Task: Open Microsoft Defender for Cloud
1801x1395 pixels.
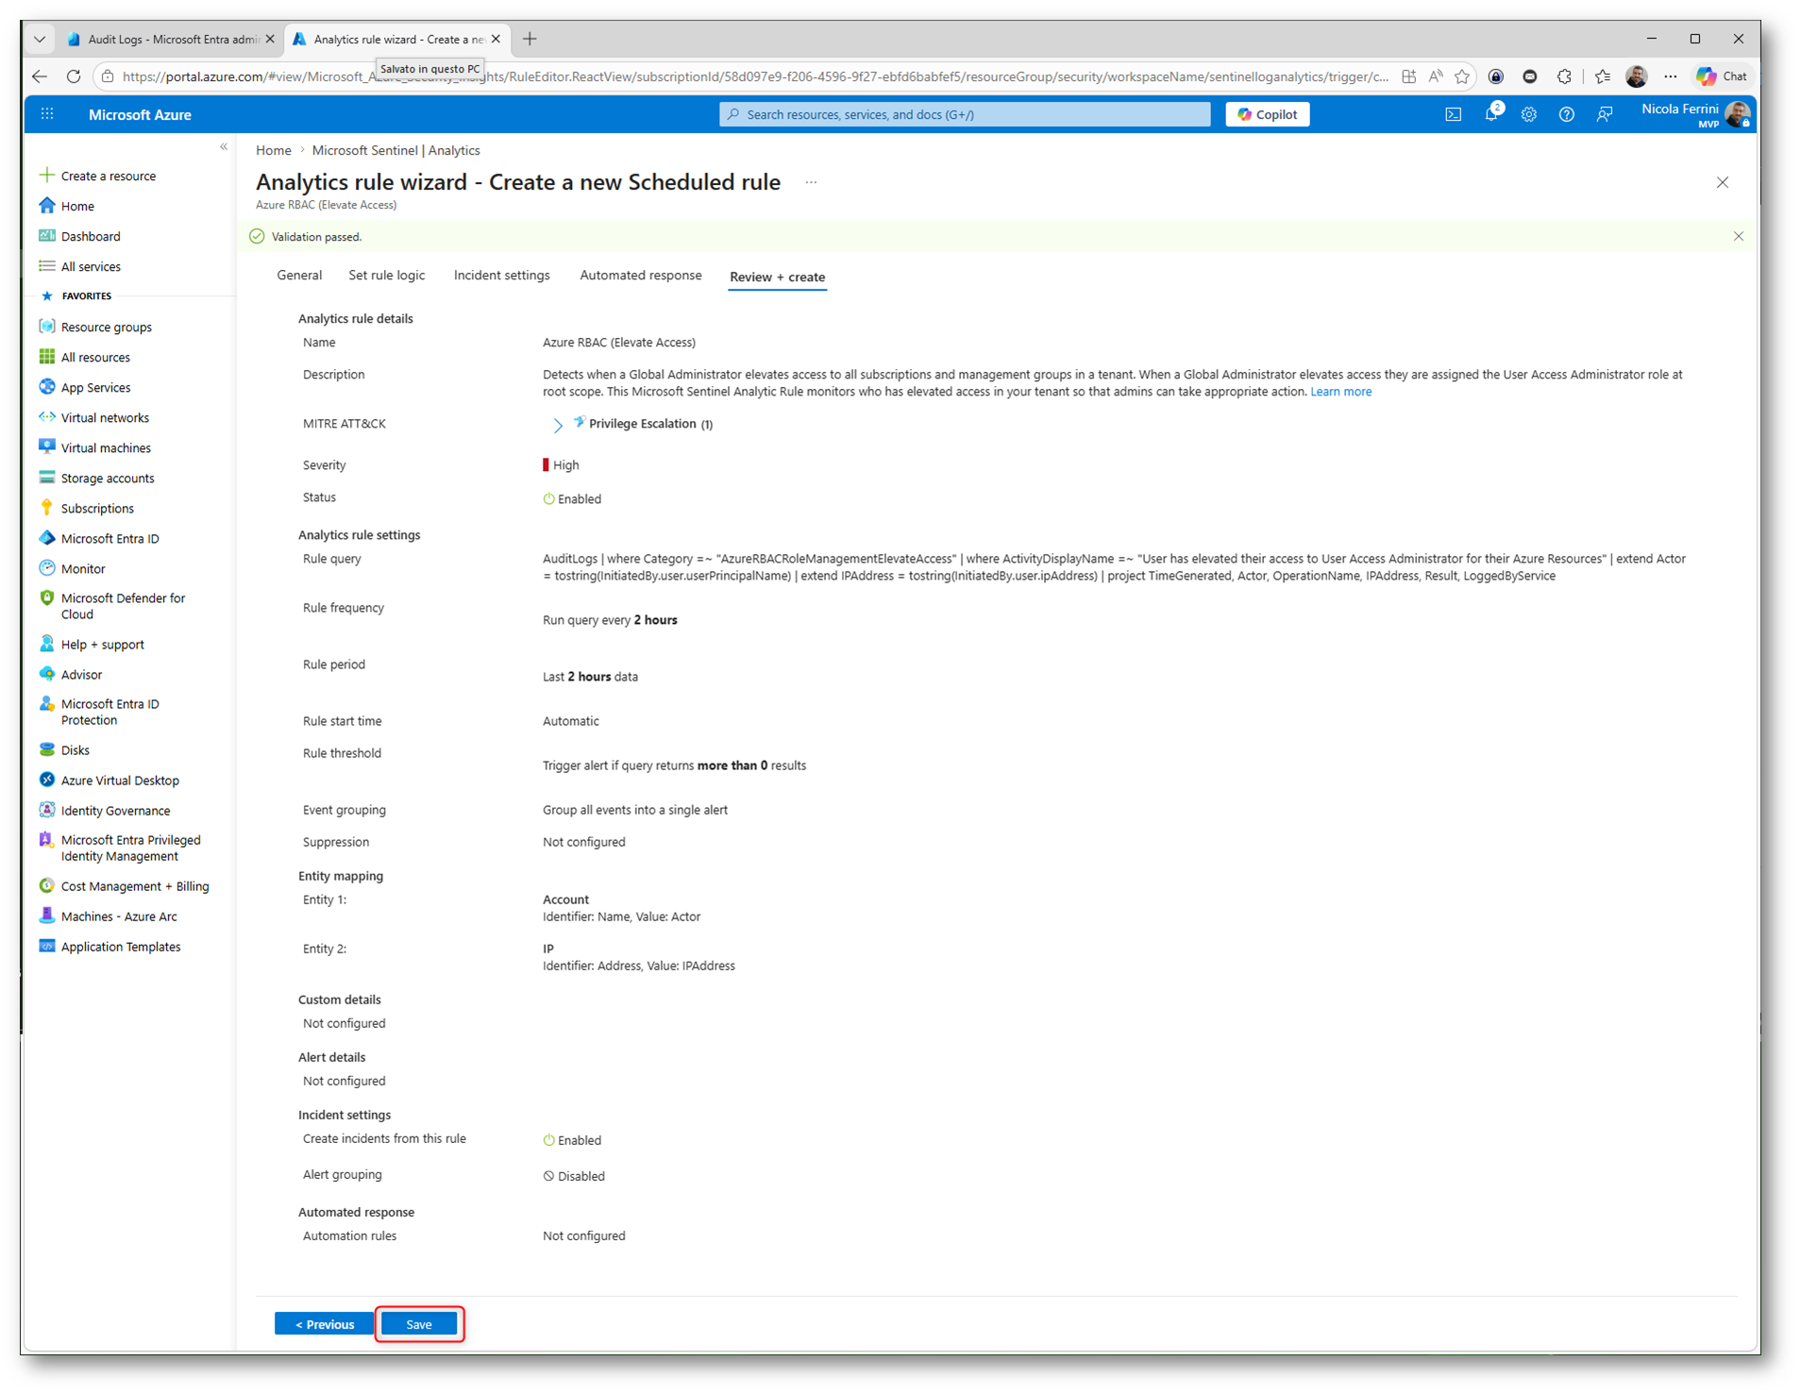Action: point(123,606)
